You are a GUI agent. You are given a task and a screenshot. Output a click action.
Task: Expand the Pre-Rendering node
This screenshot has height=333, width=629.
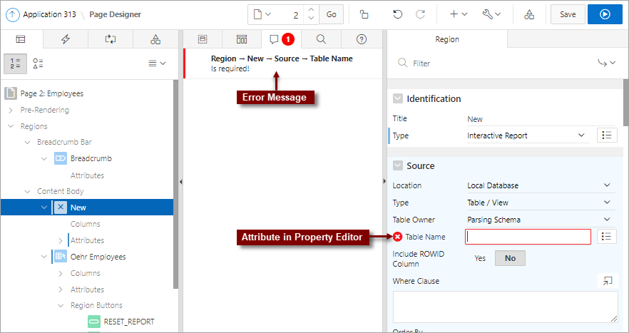[11, 110]
